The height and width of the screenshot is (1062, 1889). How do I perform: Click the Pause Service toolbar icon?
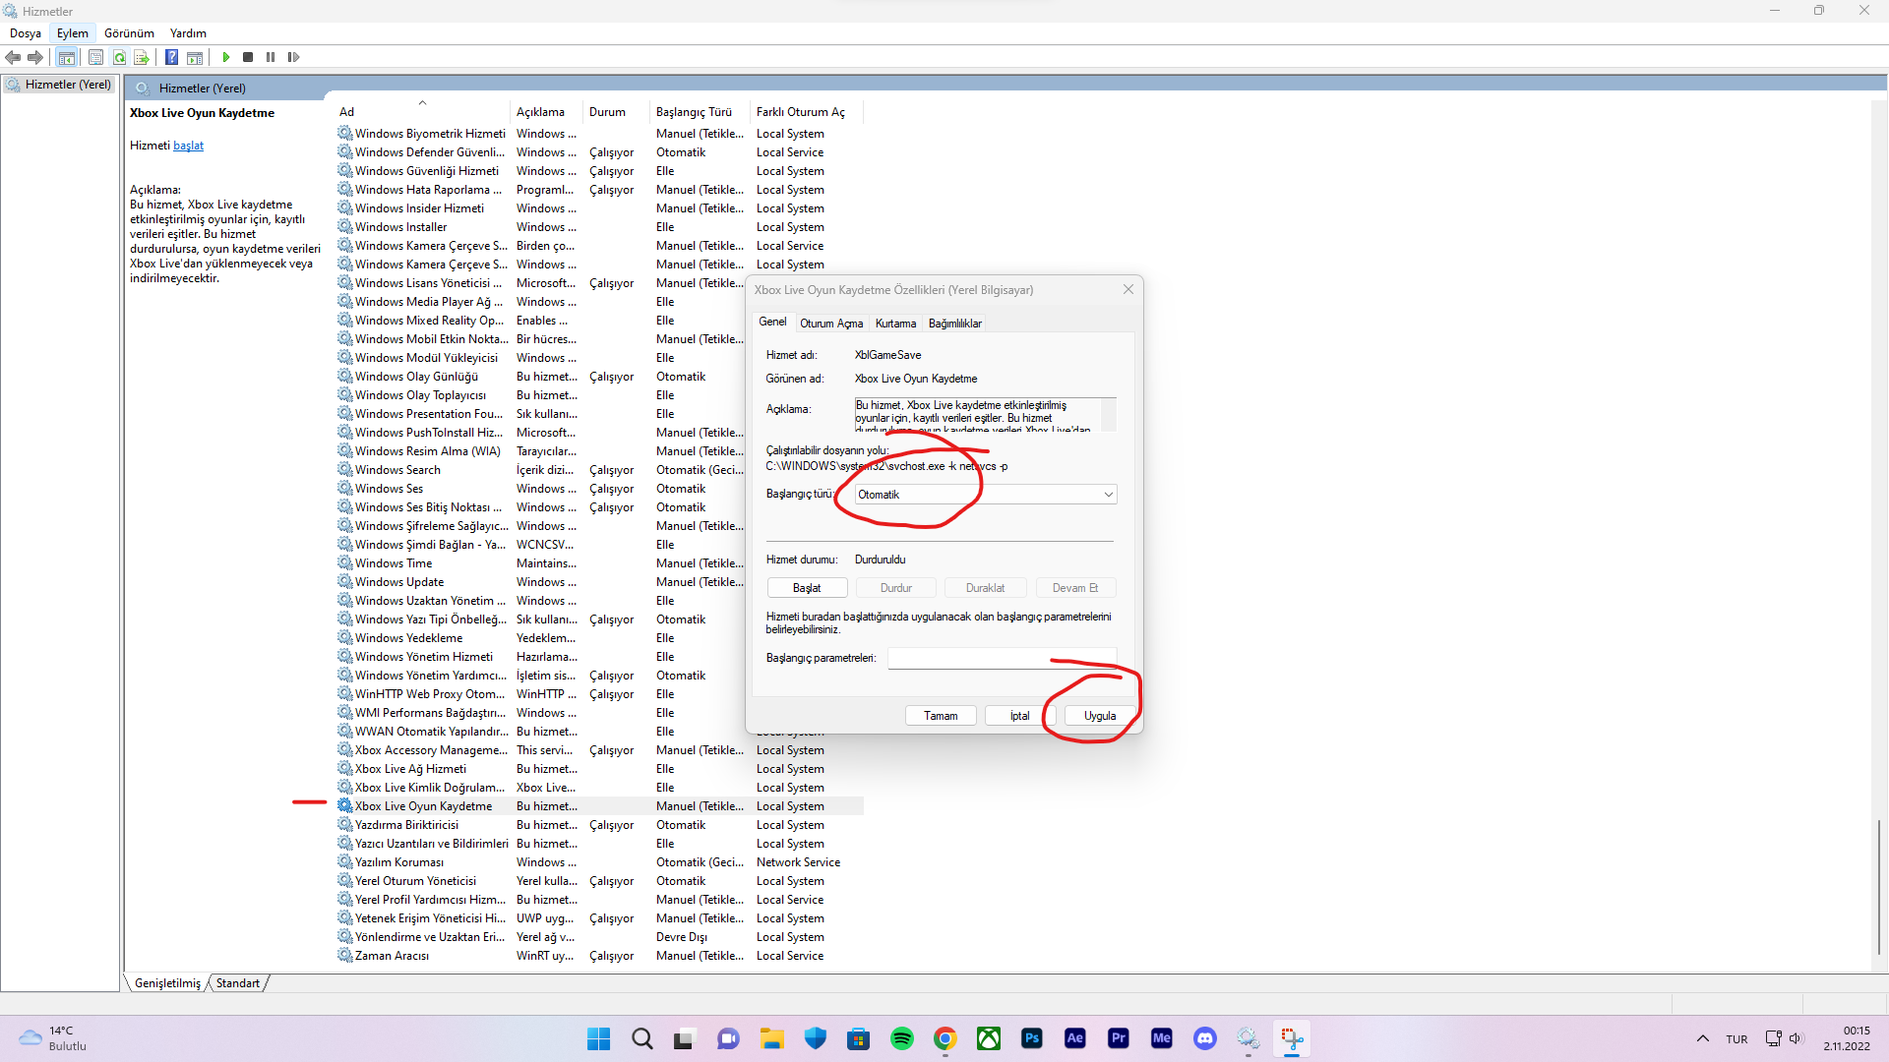[271, 57]
